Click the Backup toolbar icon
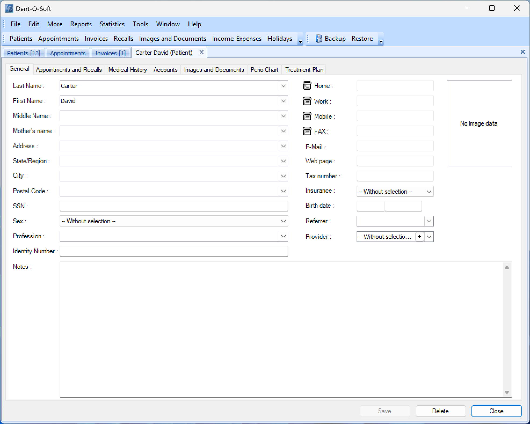 318,39
